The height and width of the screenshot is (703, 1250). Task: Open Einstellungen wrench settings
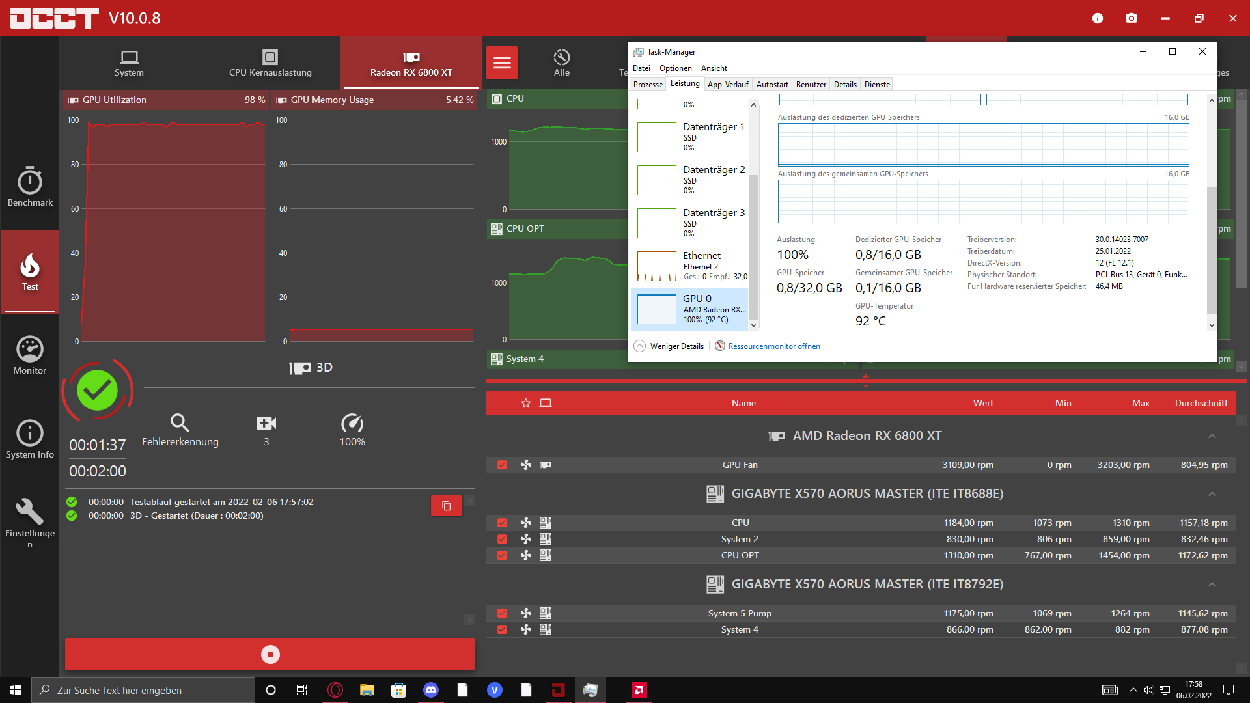pyautogui.click(x=30, y=522)
